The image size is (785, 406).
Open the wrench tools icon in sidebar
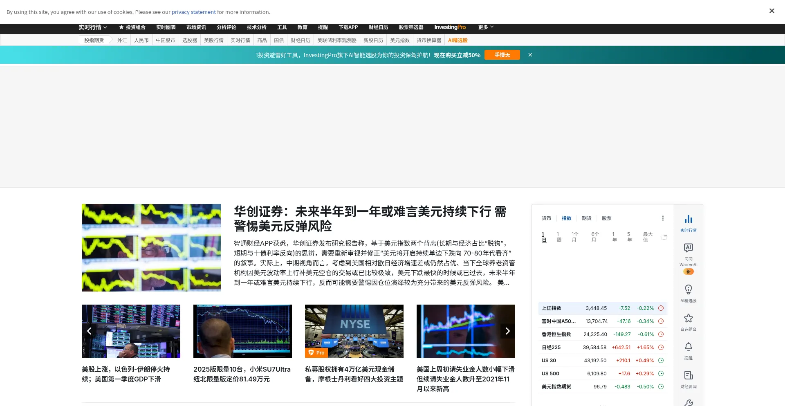[x=688, y=403]
